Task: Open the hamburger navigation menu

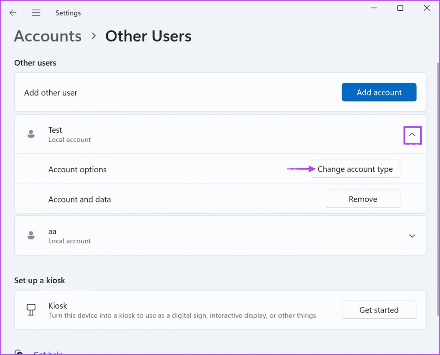Action: 36,13
